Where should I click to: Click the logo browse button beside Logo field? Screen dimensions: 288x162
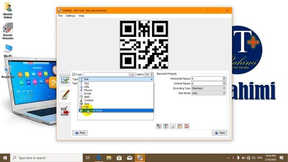point(132,74)
